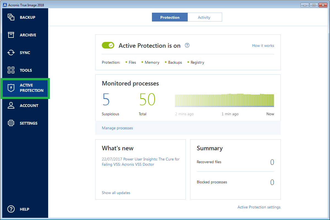Turn off the Active Protection switch
Screen dimensions: 330x220
[x=108, y=45]
